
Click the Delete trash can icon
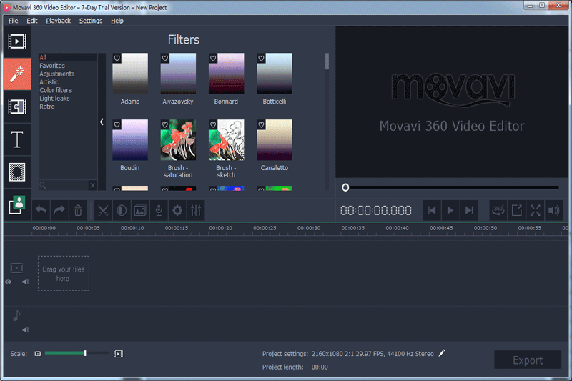[78, 210]
